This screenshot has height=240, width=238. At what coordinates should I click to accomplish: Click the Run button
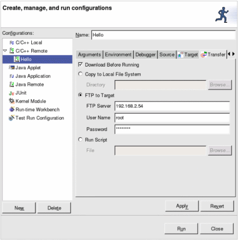coord(181,229)
